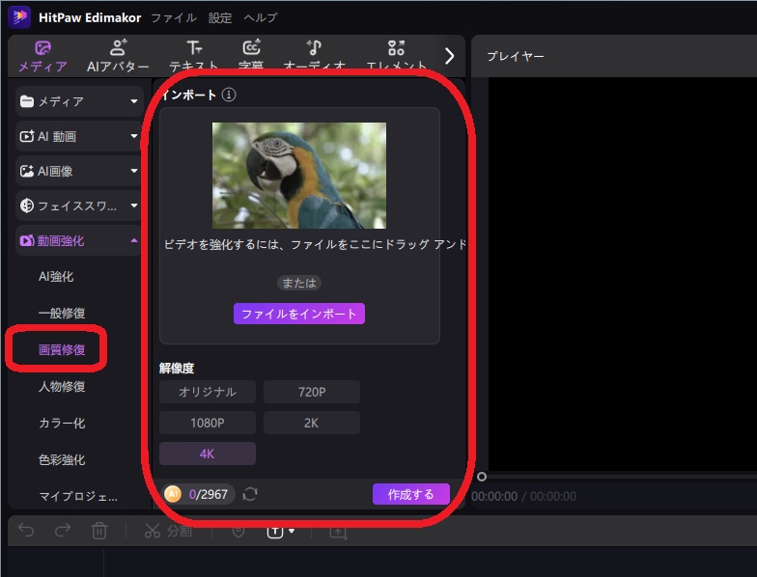
Task: Select 色彩強化 in sidebar
Action: coord(62,459)
